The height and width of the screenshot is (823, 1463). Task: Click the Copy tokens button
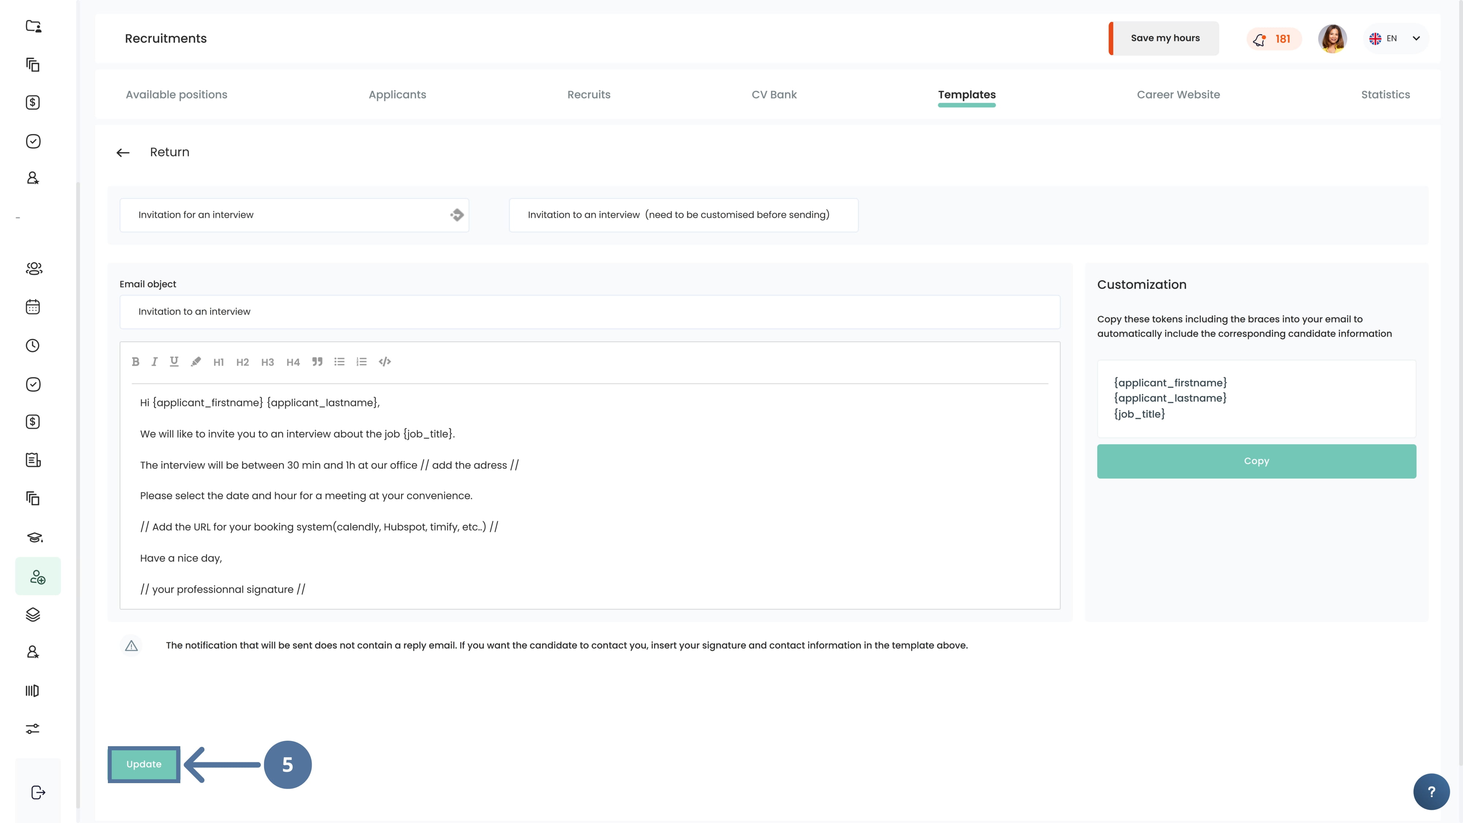(1256, 461)
